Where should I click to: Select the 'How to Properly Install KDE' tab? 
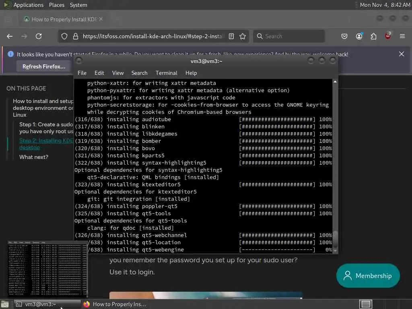(x=63, y=19)
